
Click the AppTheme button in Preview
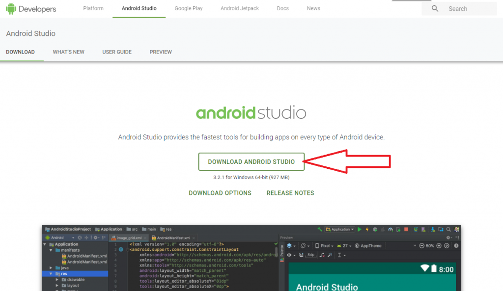click(x=368, y=246)
